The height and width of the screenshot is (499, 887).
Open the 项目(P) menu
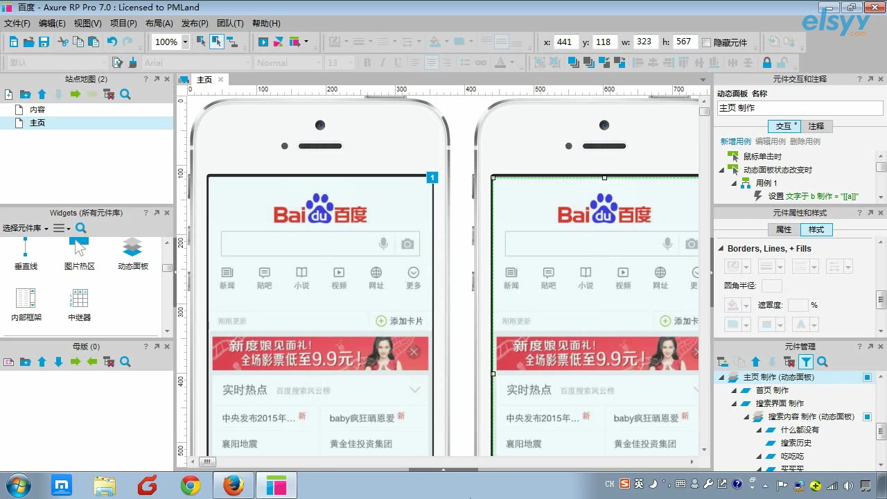123,24
